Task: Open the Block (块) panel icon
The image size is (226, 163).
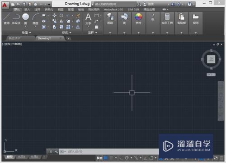Action: [124, 19]
